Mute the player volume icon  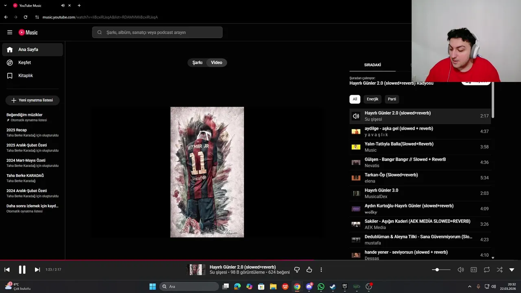tap(461, 269)
